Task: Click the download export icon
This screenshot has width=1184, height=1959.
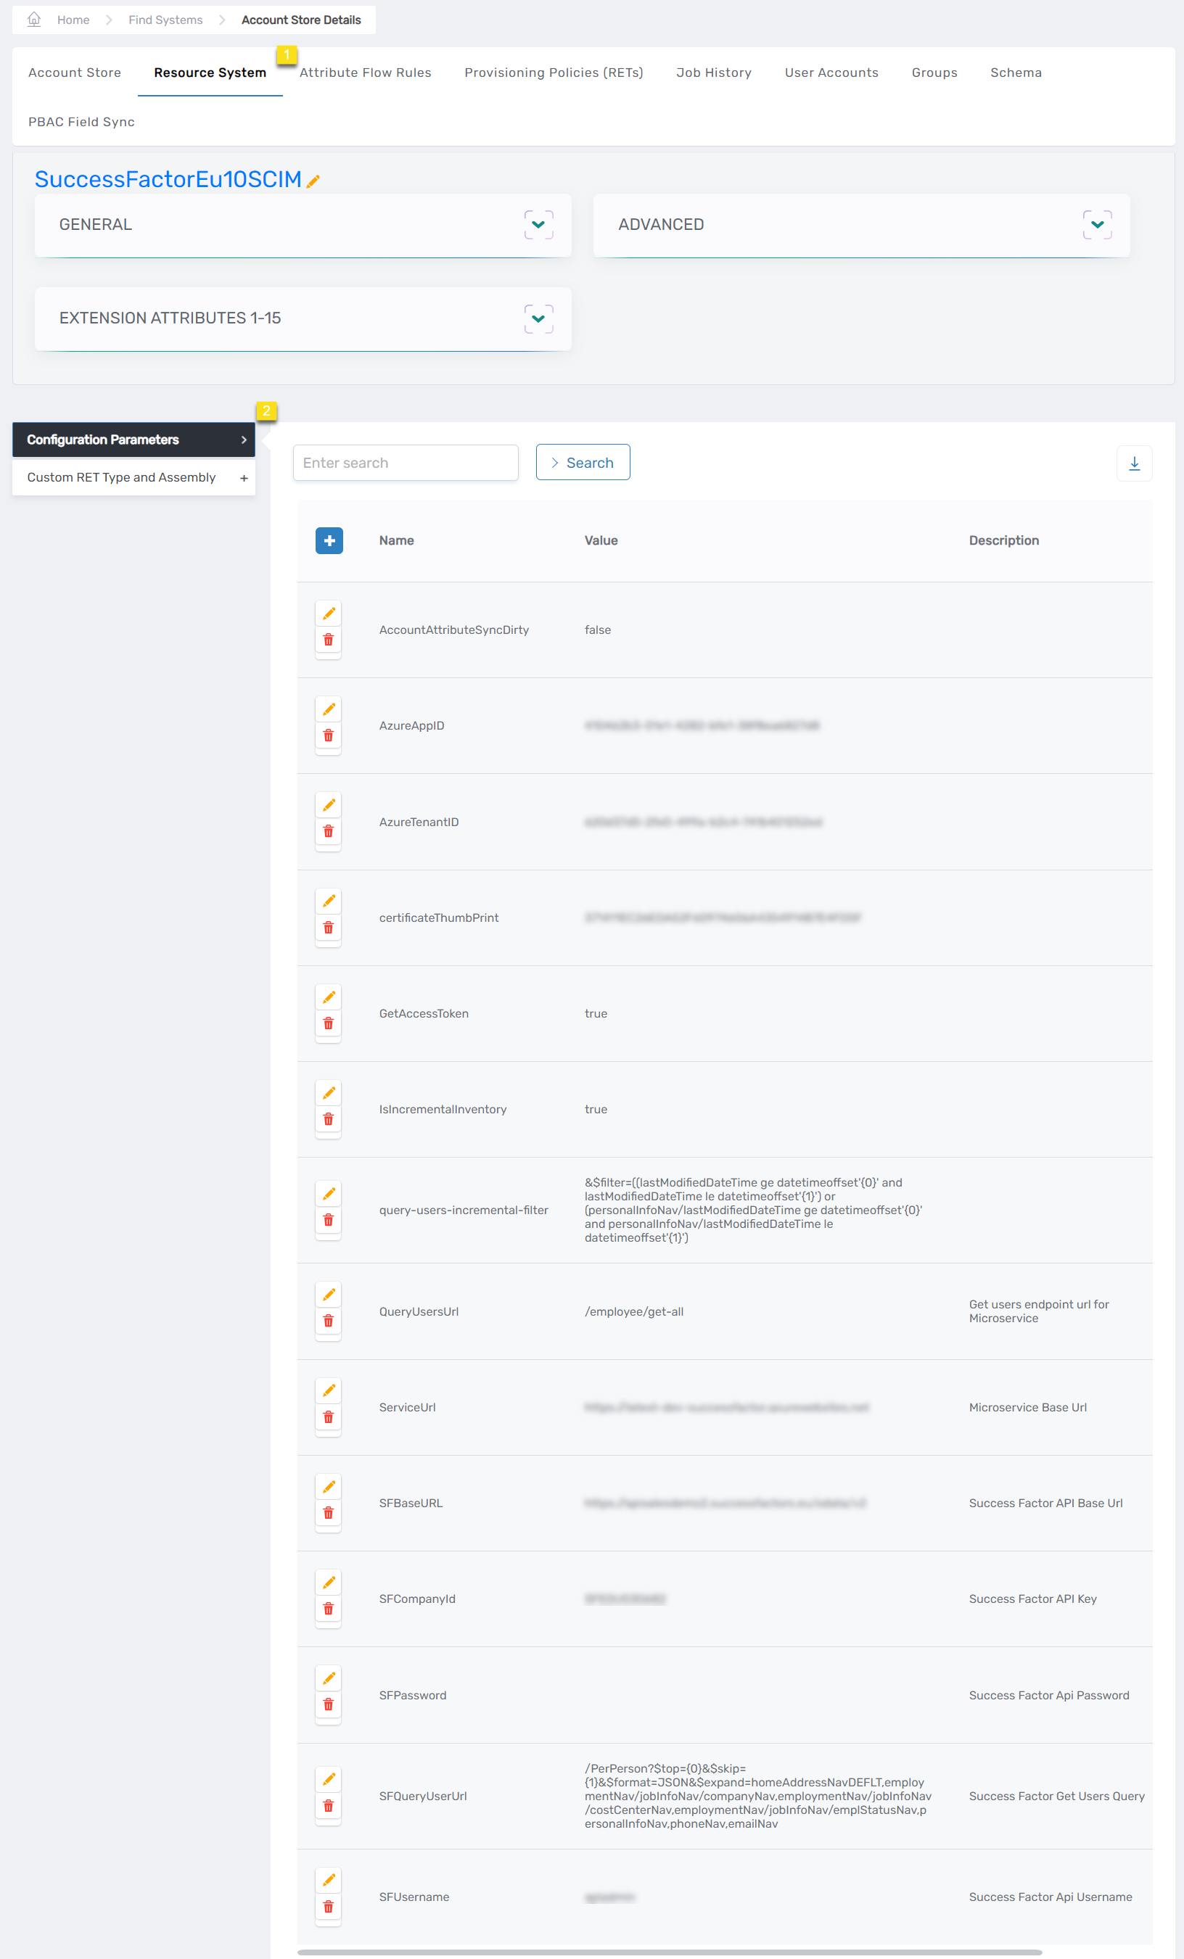Action: [1134, 463]
